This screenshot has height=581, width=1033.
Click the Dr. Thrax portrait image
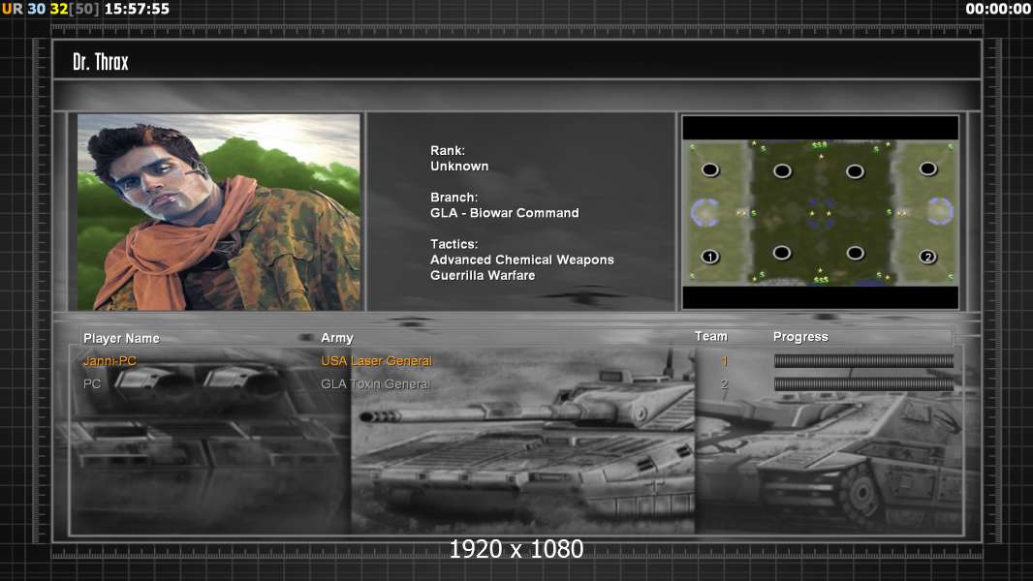tap(219, 212)
